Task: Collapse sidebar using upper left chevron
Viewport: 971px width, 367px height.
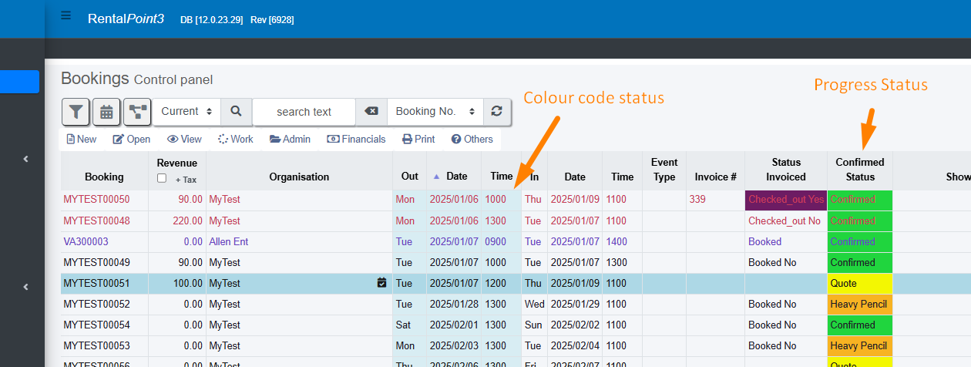Action: [25, 159]
